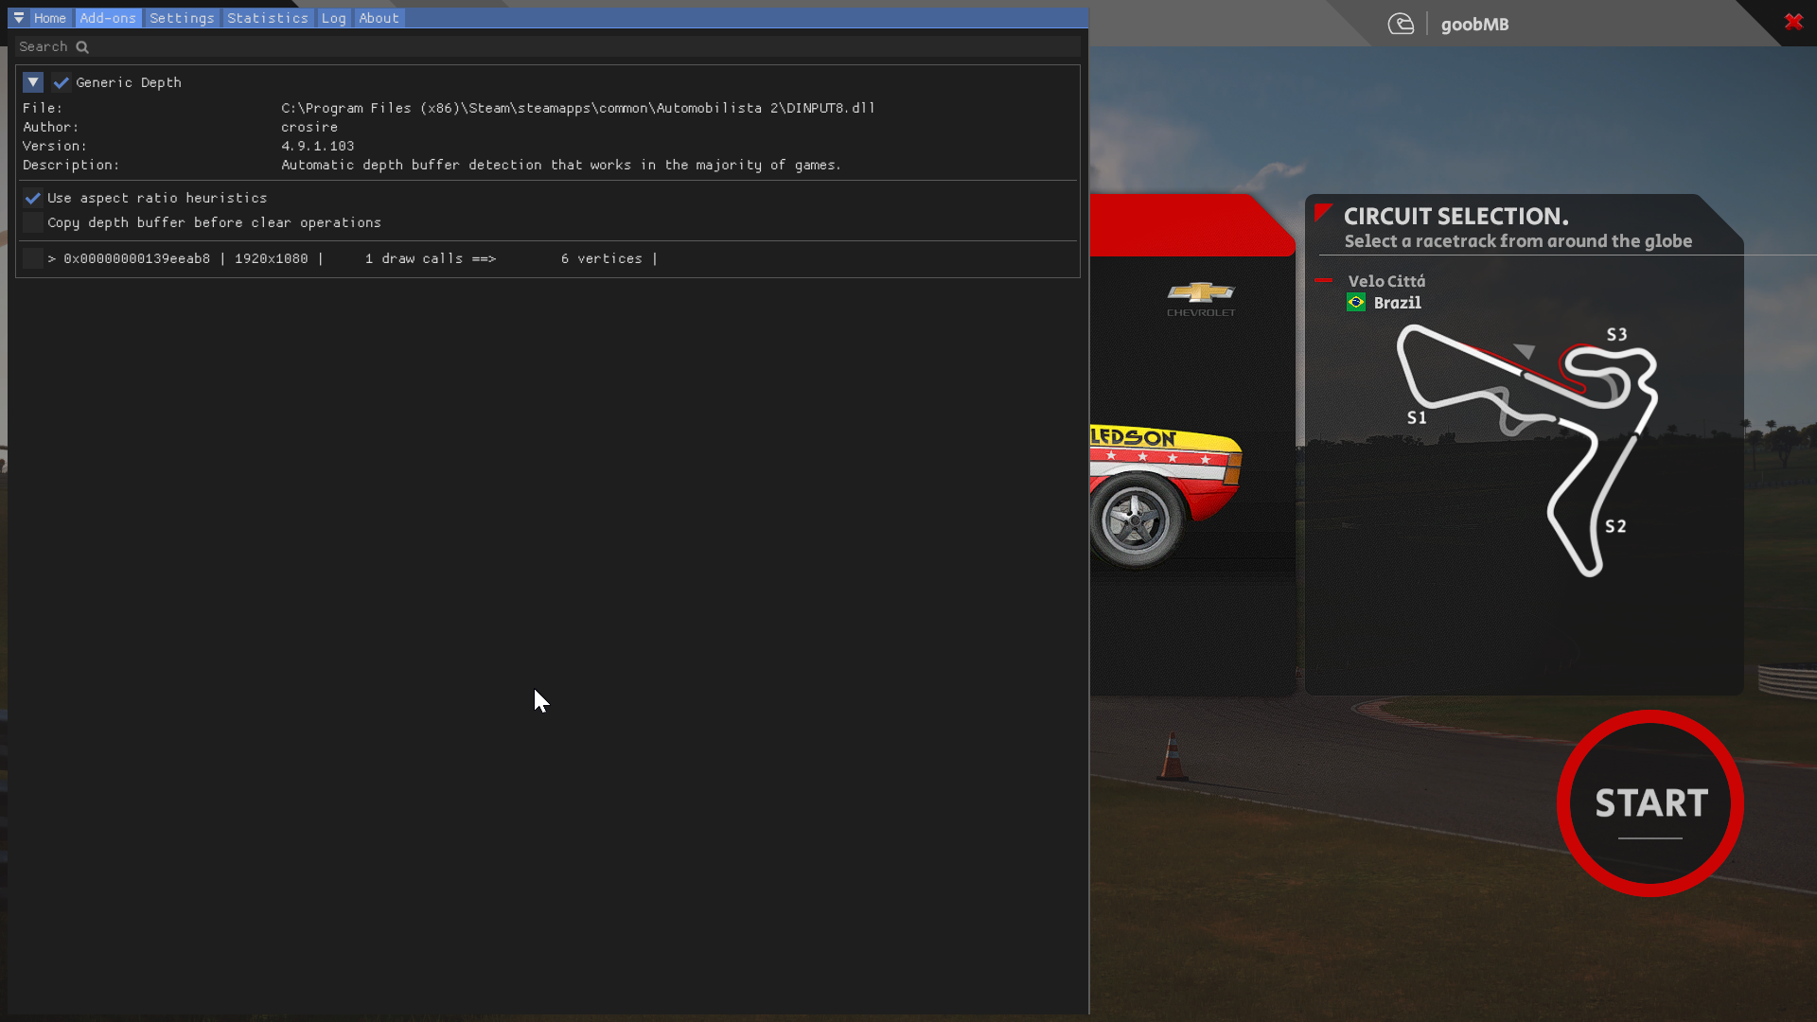Image resolution: width=1817 pixels, height=1022 pixels.
Task: Click 'Select a racetrack from around the globe'
Action: pyautogui.click(x=1518, y=241)
